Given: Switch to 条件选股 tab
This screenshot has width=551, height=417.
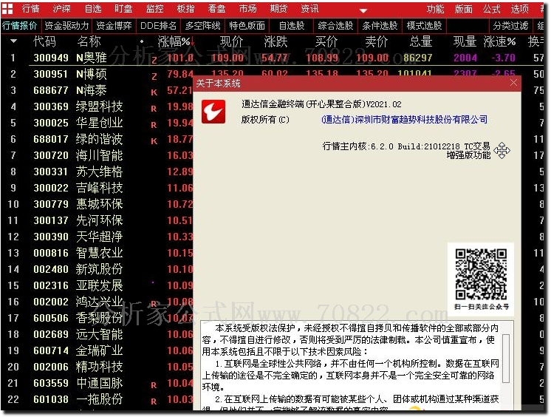Looking at the screenshot, I should 380,26.
